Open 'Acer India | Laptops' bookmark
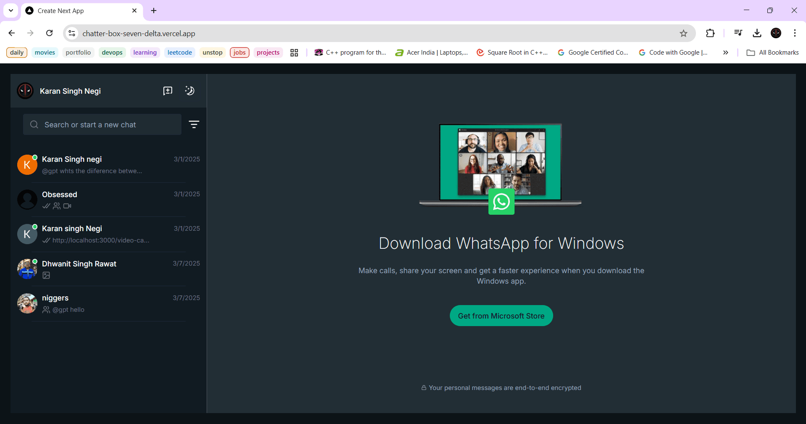The height and width of the screenshot is (424, 806). [432, 53]
